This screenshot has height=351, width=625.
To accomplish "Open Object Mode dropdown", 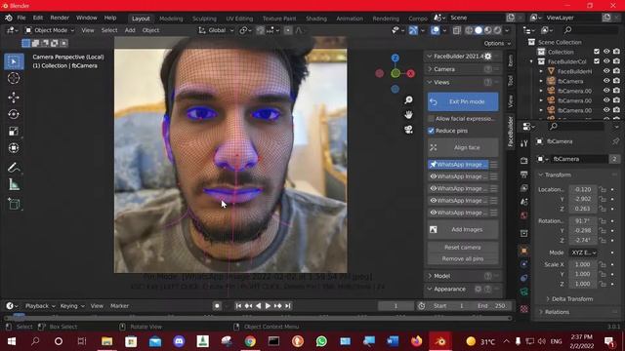I will (x=50, y=30).
